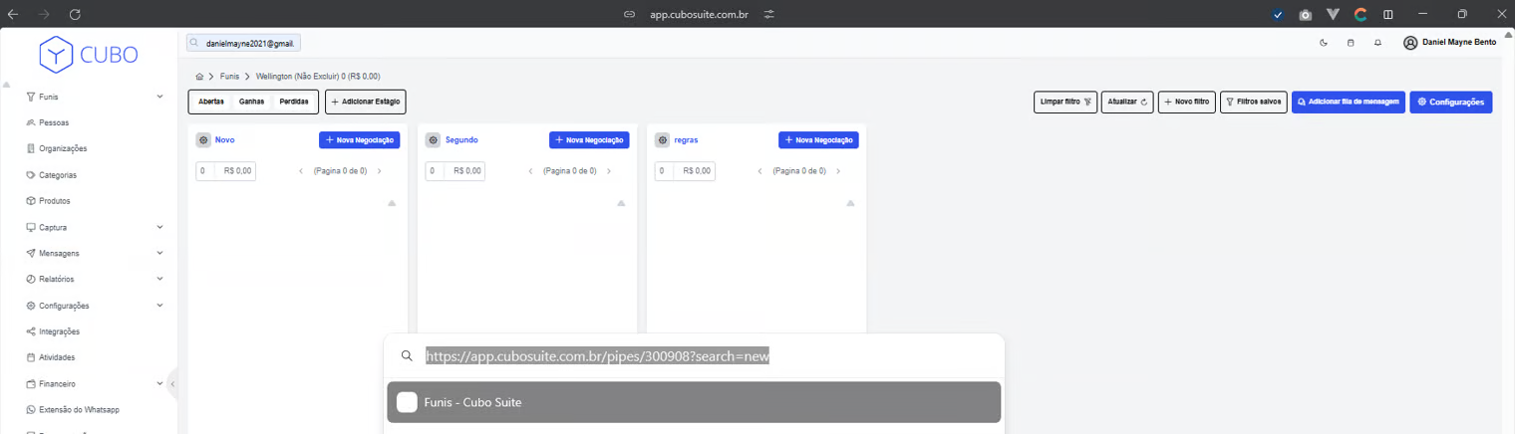This screenshot has height=434, width=1515.
Task: Click Nova Negociação in the Segundo column
Action: [588, 140]
